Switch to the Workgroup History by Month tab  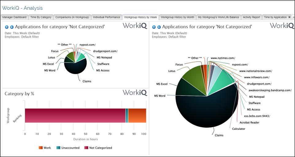click(177, 17)
